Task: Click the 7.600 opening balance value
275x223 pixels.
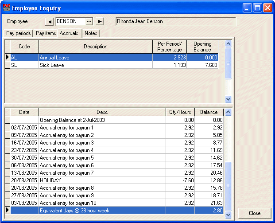Action: click(202, 65)
